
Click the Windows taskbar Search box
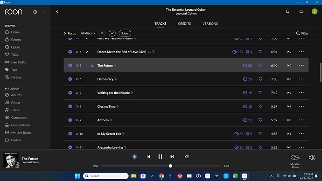click(x=106, y=176)
